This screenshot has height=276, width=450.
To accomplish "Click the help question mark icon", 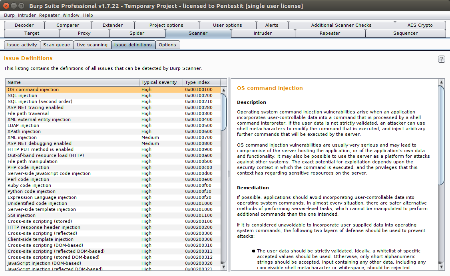I will tap(441, 59).
